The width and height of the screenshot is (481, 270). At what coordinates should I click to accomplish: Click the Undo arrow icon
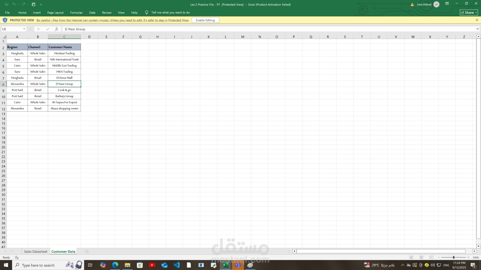14,4
